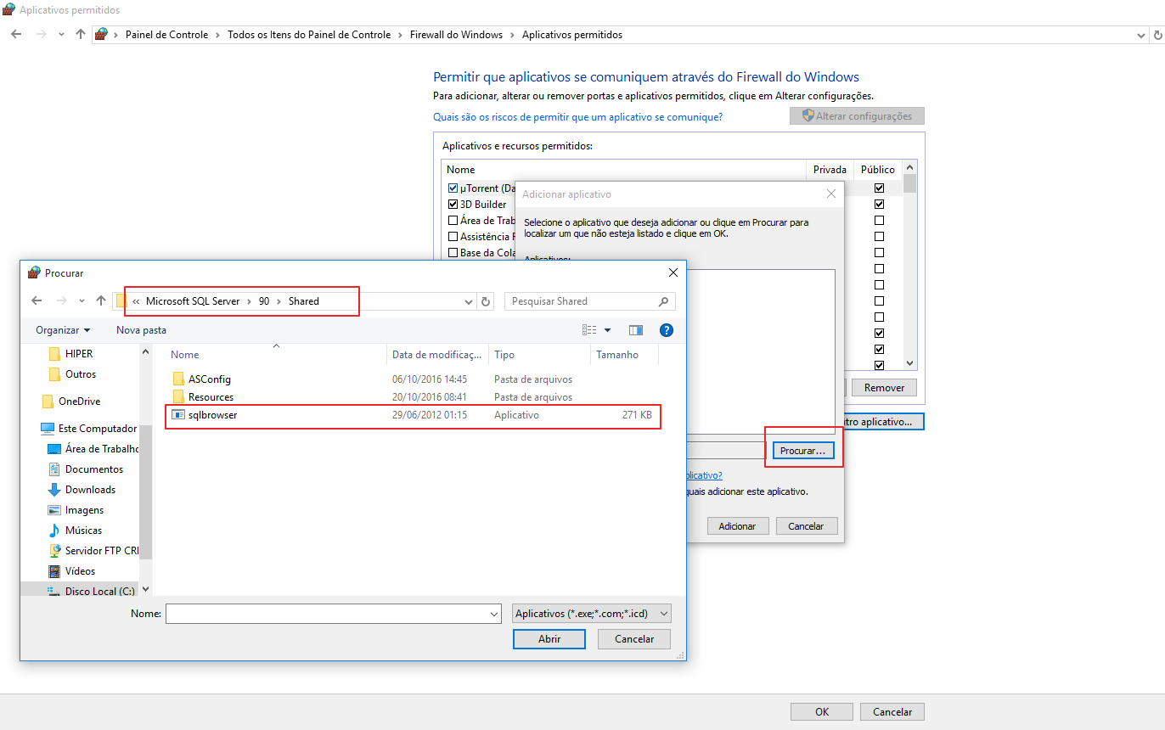Click the Abrir button

pos(549,639)
